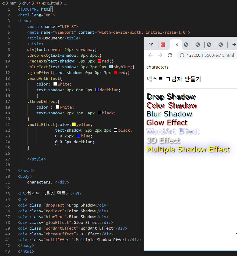
Task: Click the 'html' breadcrumb folder
Action: 14,3
